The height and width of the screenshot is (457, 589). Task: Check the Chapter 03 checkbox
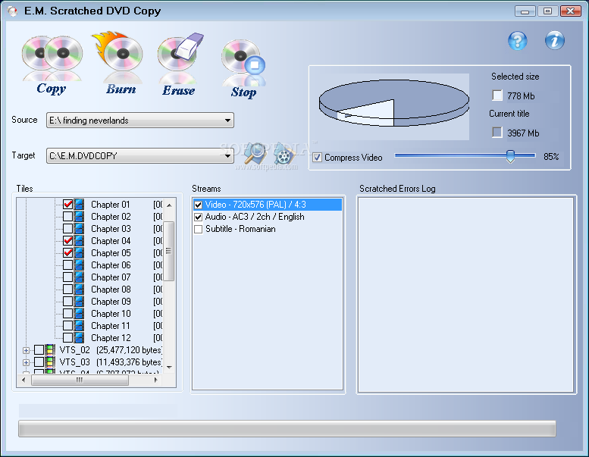click(x=68, y=228)
